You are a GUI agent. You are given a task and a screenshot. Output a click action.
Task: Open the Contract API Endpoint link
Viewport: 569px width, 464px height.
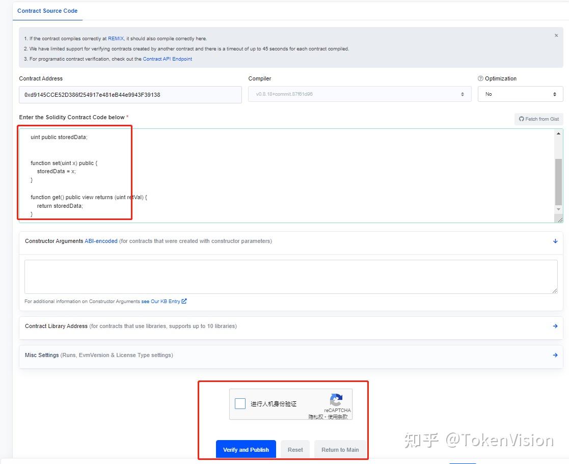(x=167, y=59)
